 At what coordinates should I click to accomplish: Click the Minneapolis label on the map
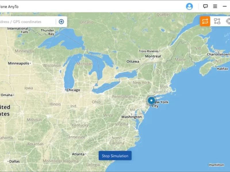click(x=19, y=63)
